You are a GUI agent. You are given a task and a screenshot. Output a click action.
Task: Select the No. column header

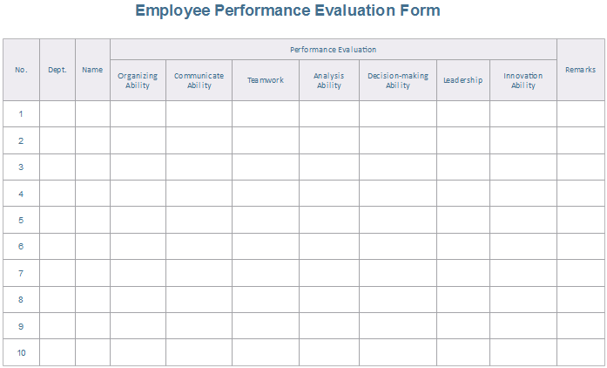click(x=21, y=70)
